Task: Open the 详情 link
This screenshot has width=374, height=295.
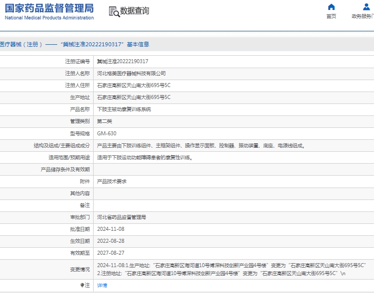Action: [102, 285]
